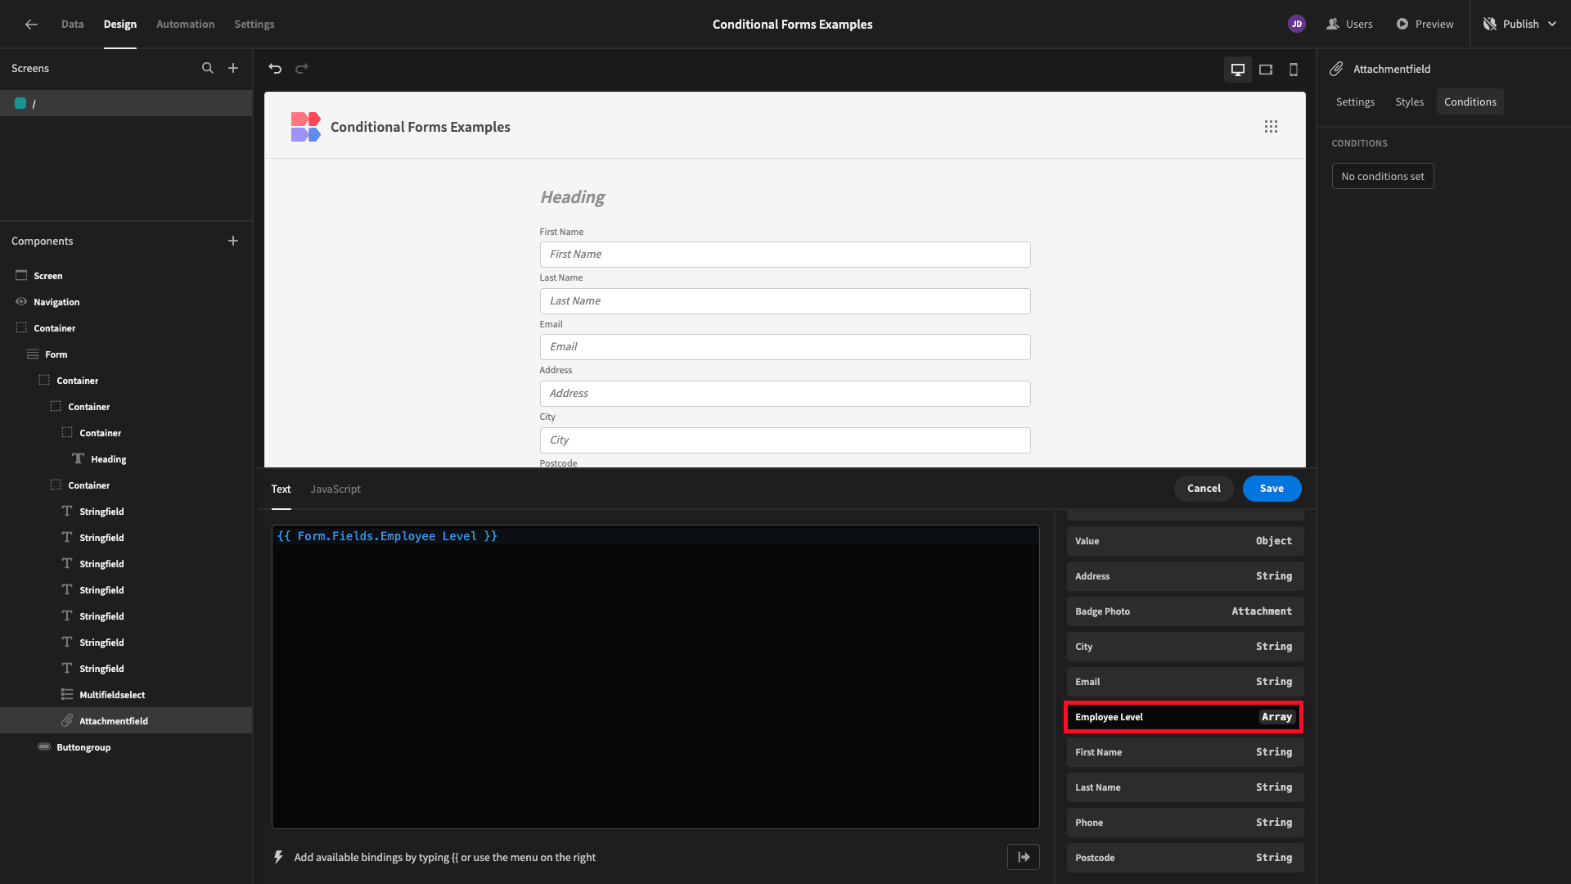Undo the last change

275,69
